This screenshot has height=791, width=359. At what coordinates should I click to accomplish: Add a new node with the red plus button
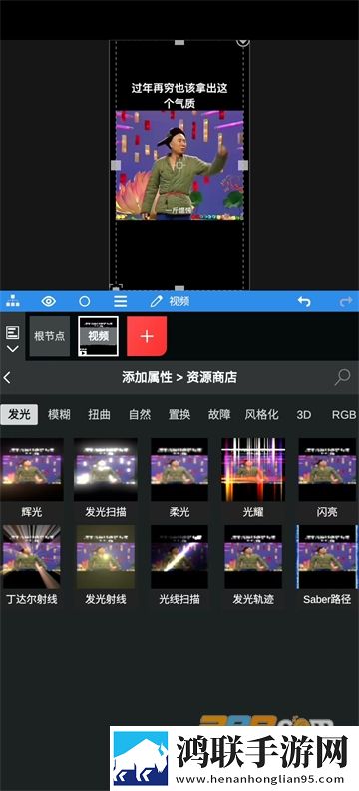coord(147,336)
